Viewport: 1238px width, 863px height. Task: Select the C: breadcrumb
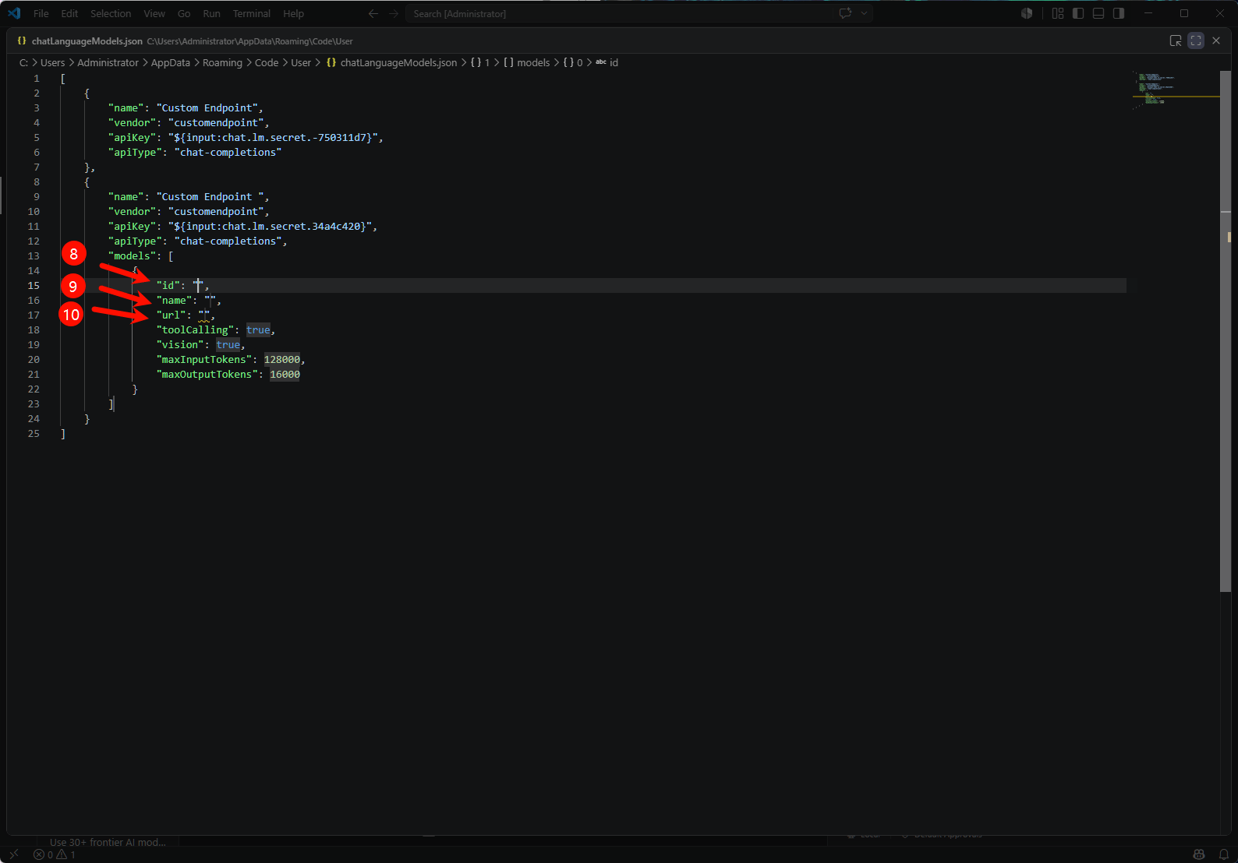23,62
